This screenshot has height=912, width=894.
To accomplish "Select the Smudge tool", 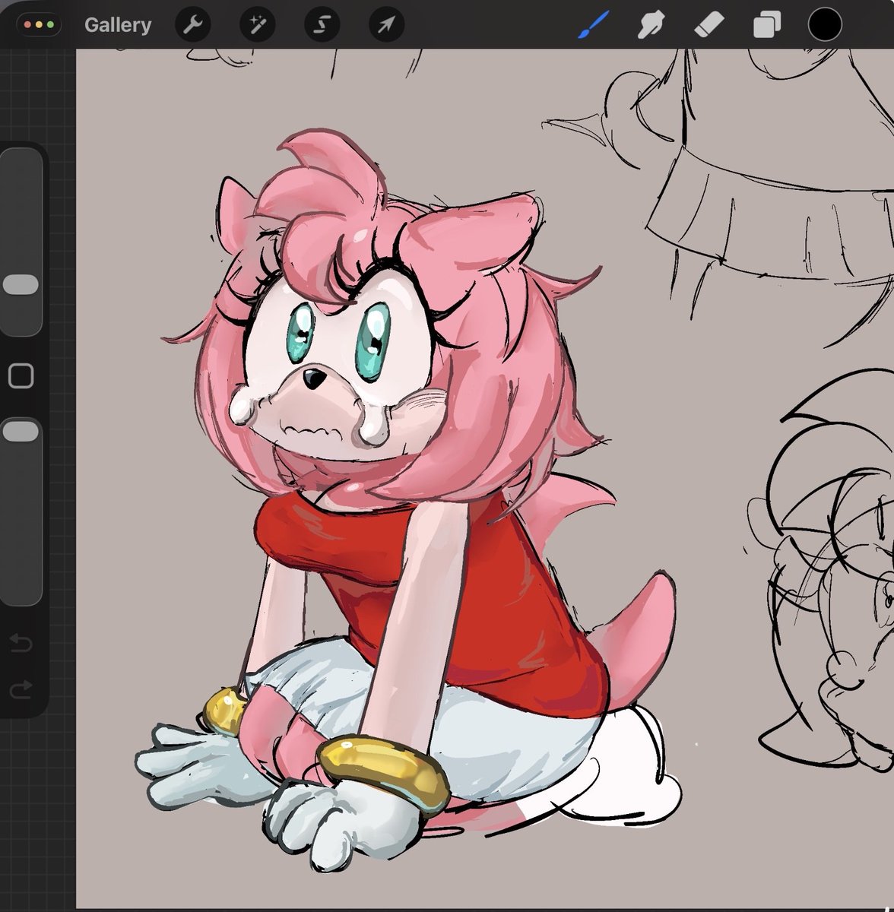I will pyautogui.click(x=650, y=25).
